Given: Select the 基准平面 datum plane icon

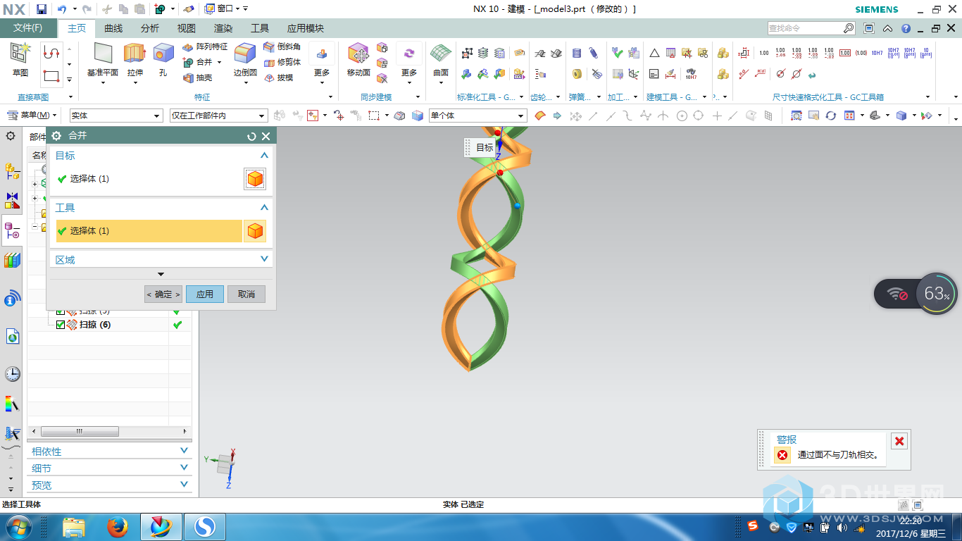Looking at the screenshot, I should click(x=103, y=54).
